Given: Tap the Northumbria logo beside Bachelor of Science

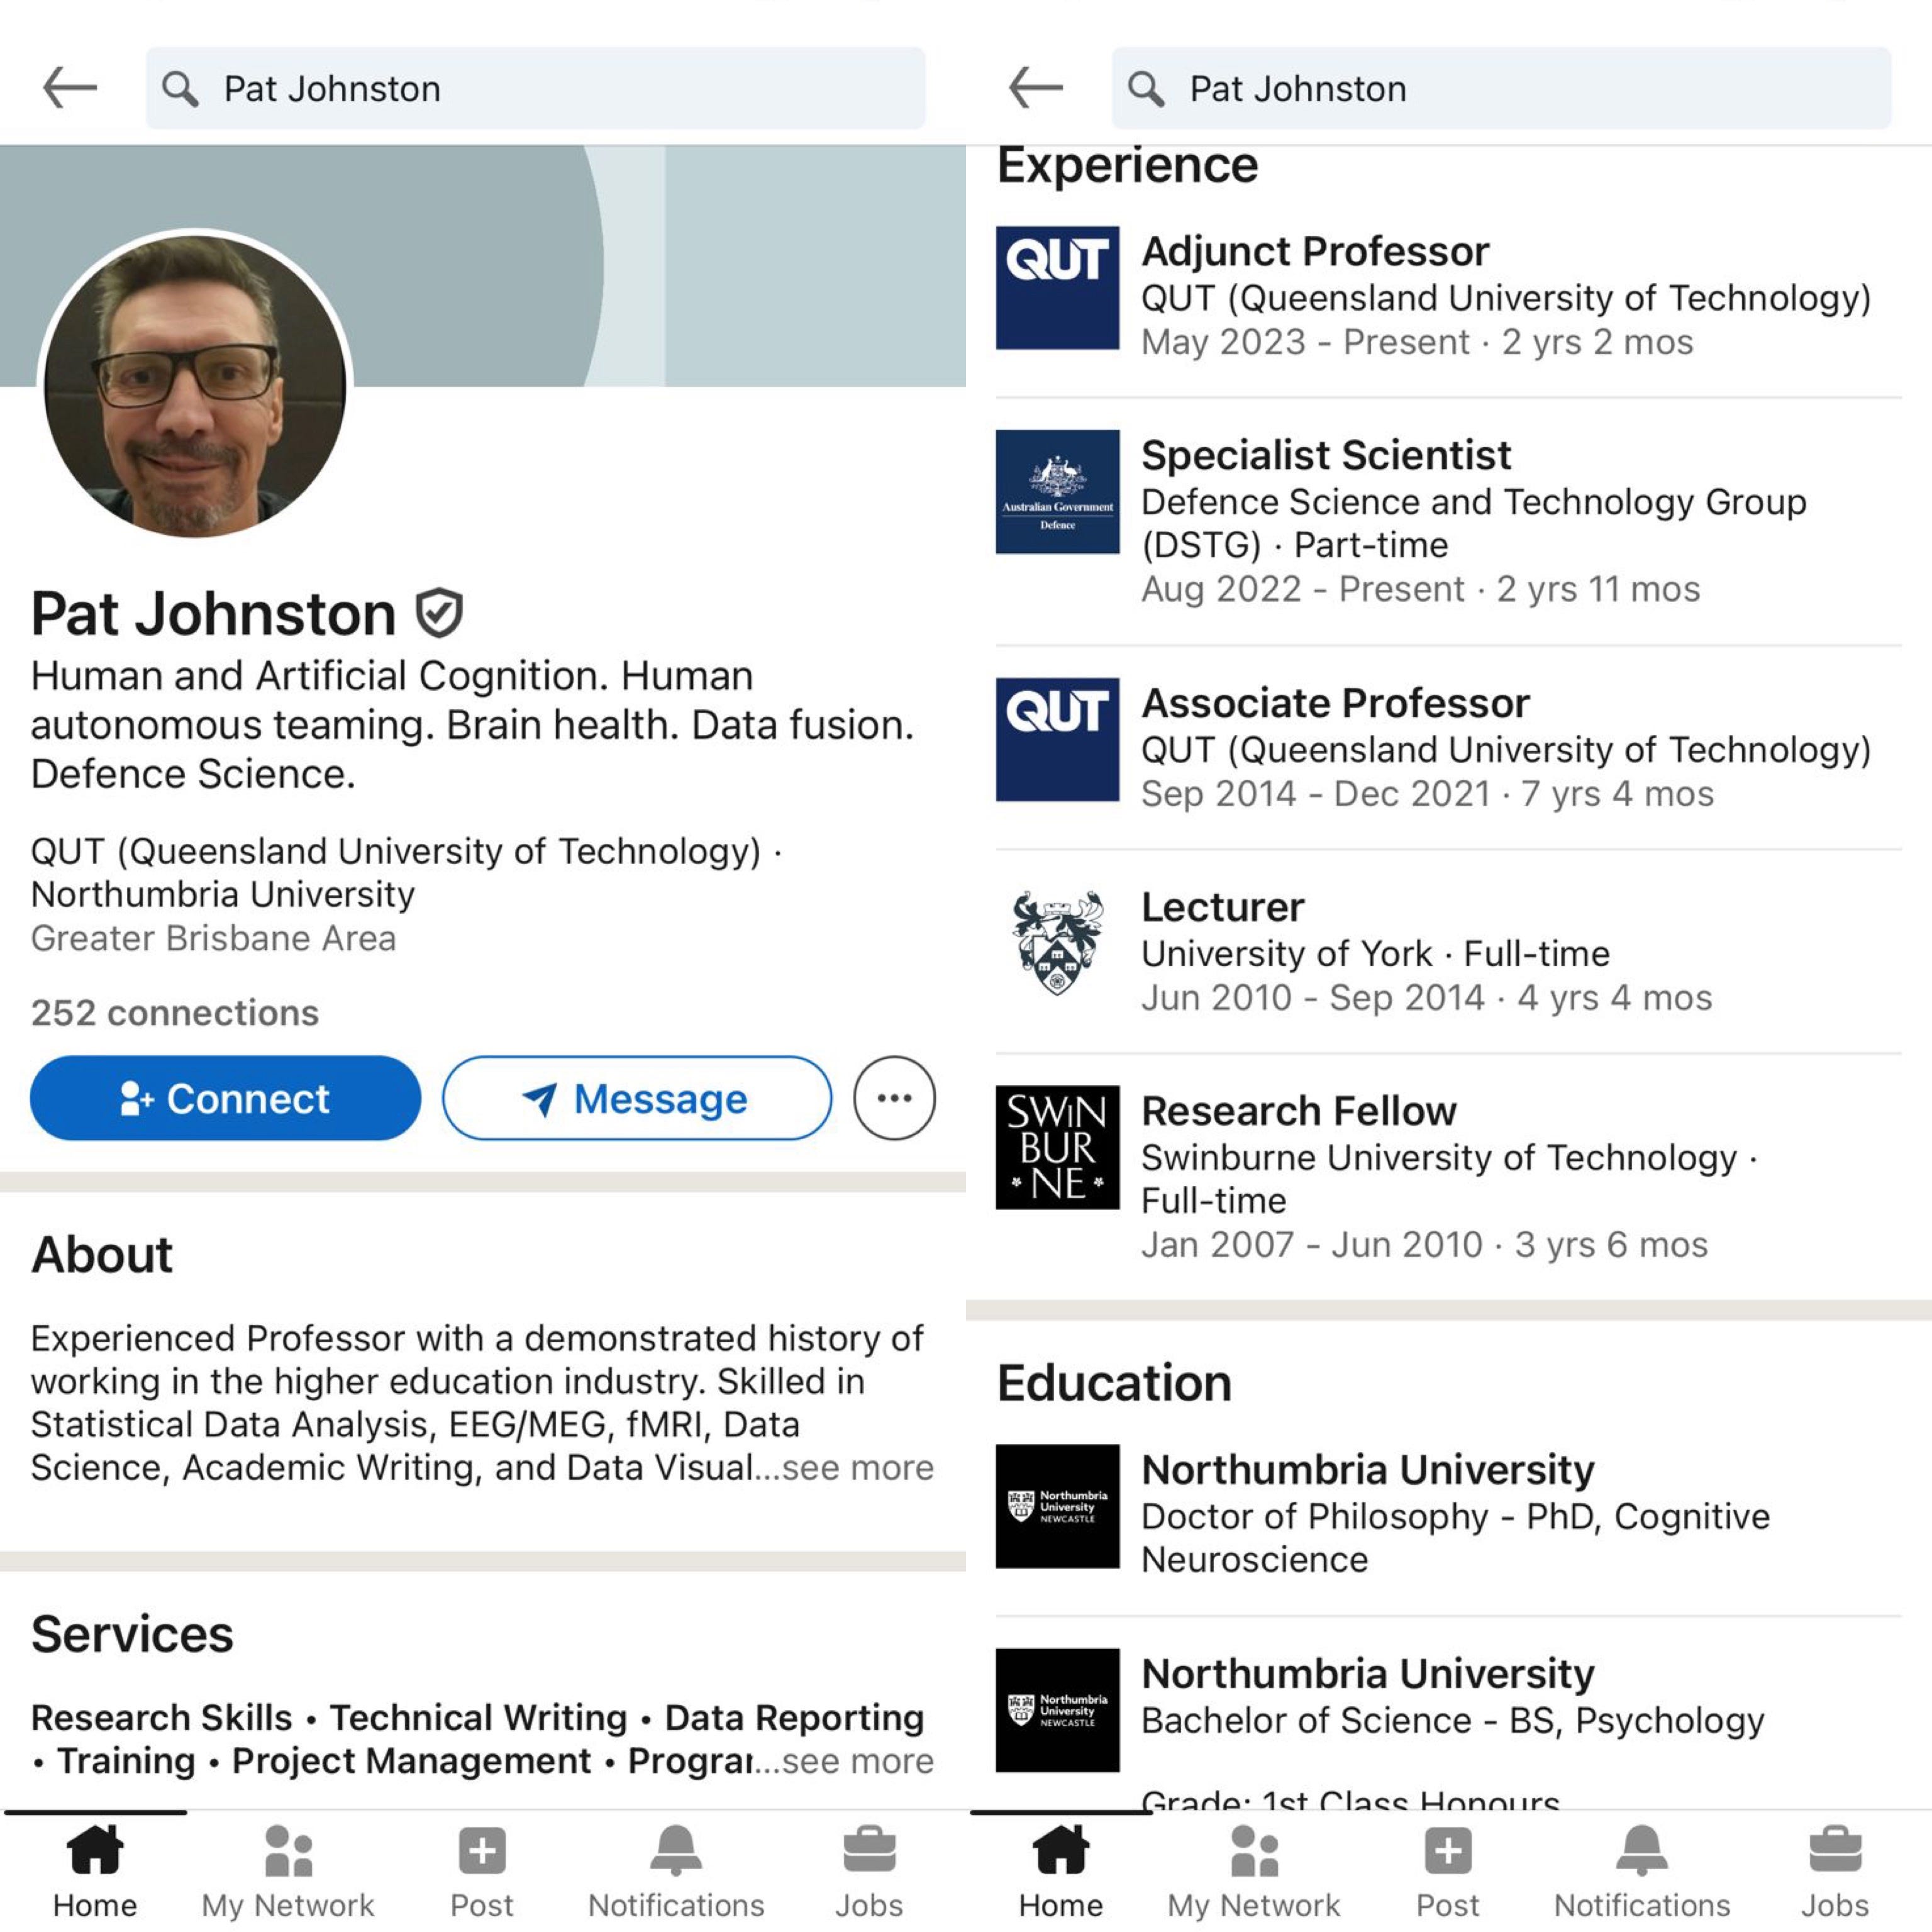Looking at the screenshot, I should [x=1058, y=1710].
